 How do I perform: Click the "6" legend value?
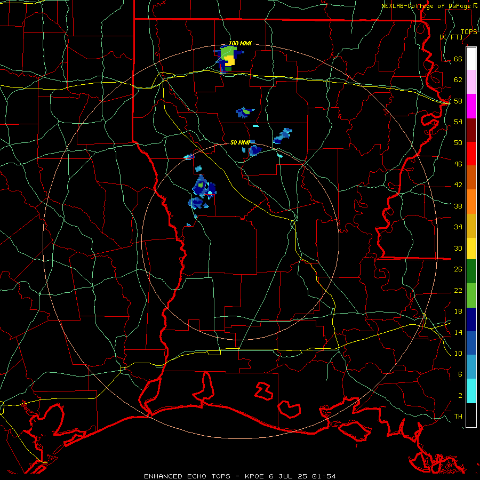[x=460, y=374]
